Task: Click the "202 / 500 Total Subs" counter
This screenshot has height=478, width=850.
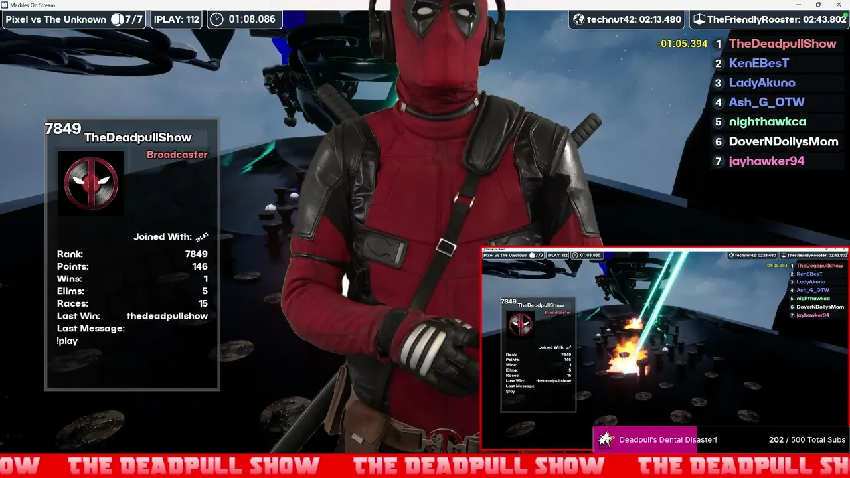Action: pos(807,439)
